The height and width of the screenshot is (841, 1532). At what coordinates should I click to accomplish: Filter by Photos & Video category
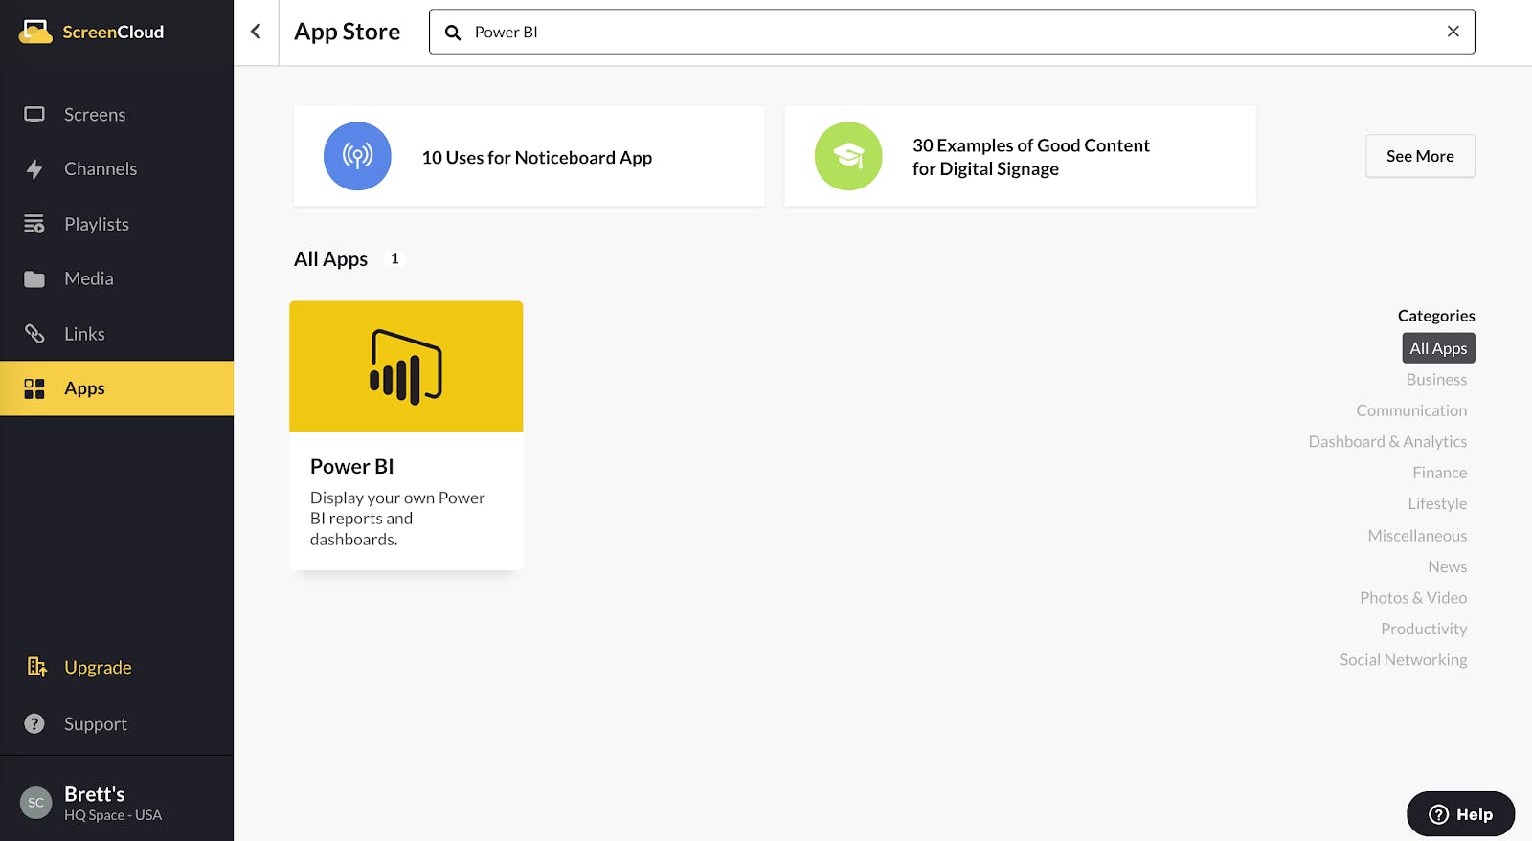tap(1413, 598)
